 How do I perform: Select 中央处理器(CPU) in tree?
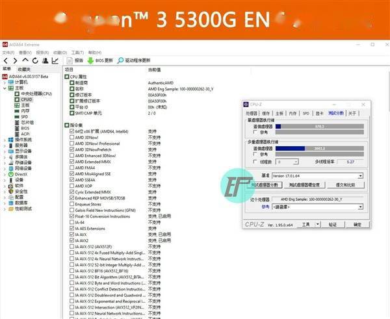[x=36, y=94]
